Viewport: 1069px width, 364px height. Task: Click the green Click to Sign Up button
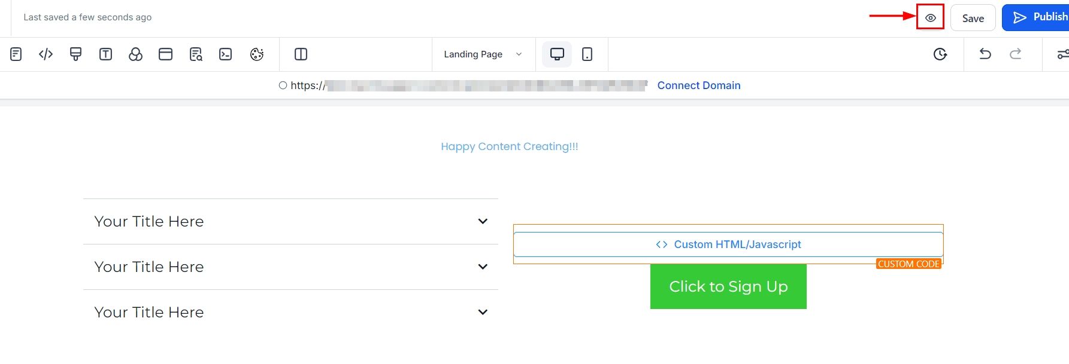tap(728, 287)
